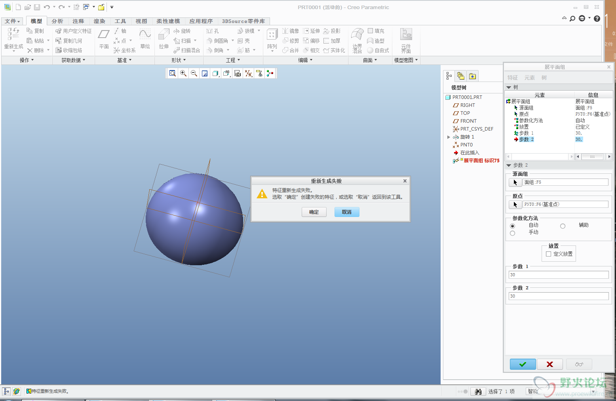Click the model tree settings icon above 模型树
This screenshot has width=616, height=401.
(x=449, y=76)
